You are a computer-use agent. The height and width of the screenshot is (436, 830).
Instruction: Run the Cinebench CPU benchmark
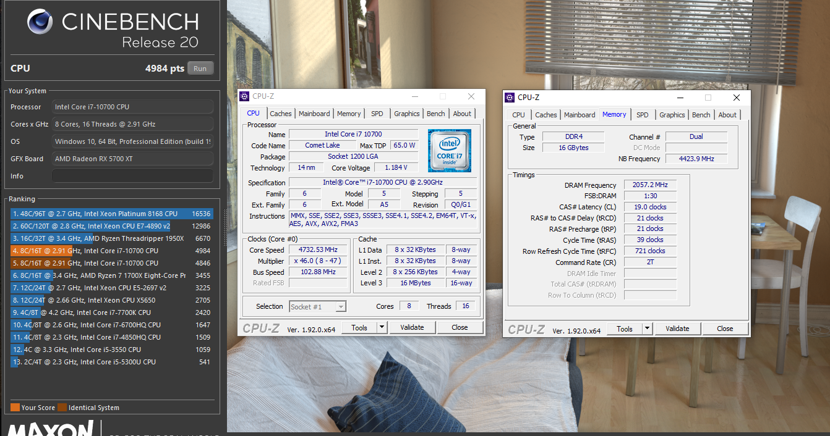200,69
